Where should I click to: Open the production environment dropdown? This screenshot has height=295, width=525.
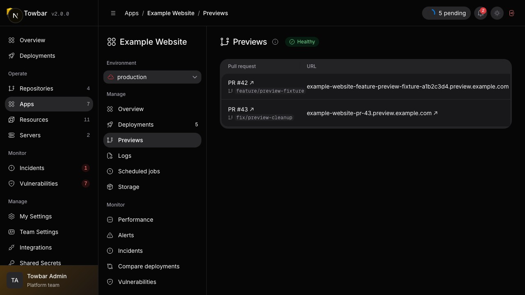click(152, 77)
